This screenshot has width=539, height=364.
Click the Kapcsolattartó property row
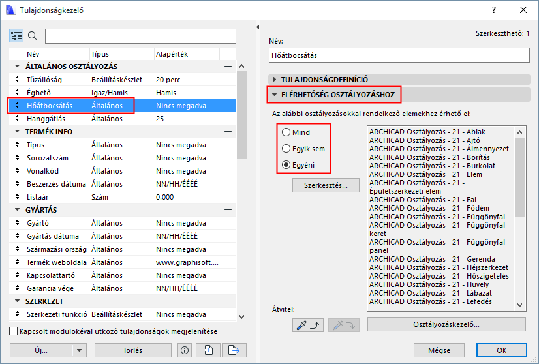(x=123, y=275)
